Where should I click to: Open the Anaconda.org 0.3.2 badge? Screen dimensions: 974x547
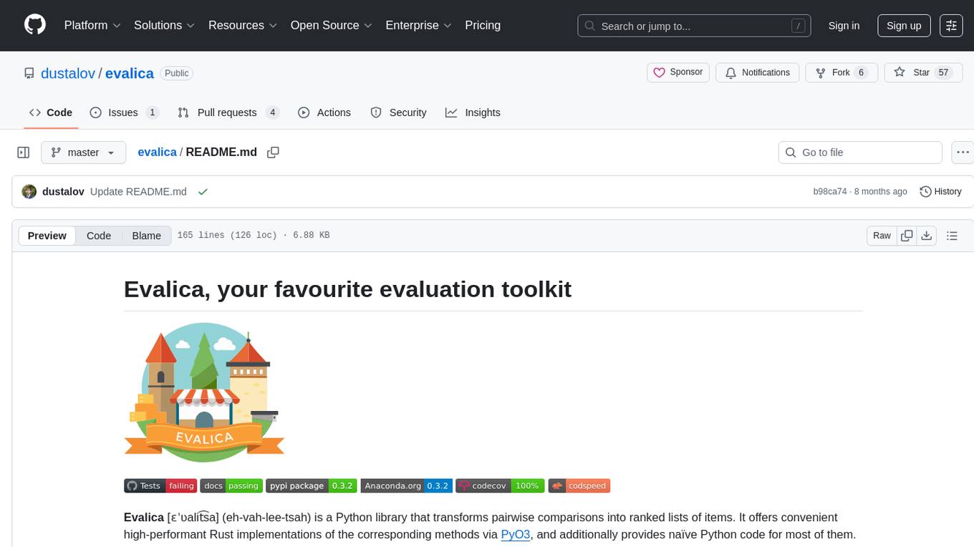[407, 485]
